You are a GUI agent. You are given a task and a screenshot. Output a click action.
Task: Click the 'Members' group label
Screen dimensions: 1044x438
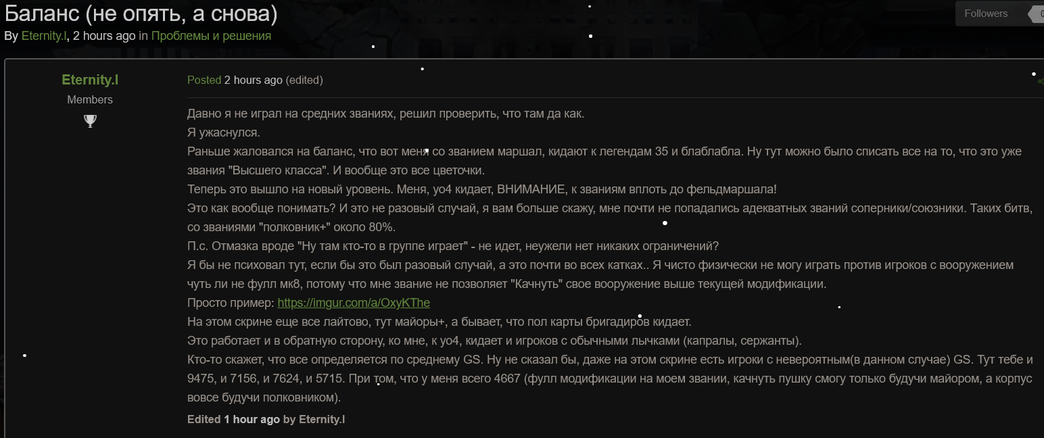coord(90,99)
